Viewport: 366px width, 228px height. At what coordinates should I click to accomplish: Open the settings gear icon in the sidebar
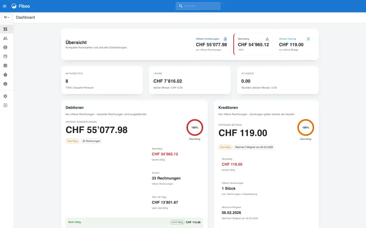point(5,96)
